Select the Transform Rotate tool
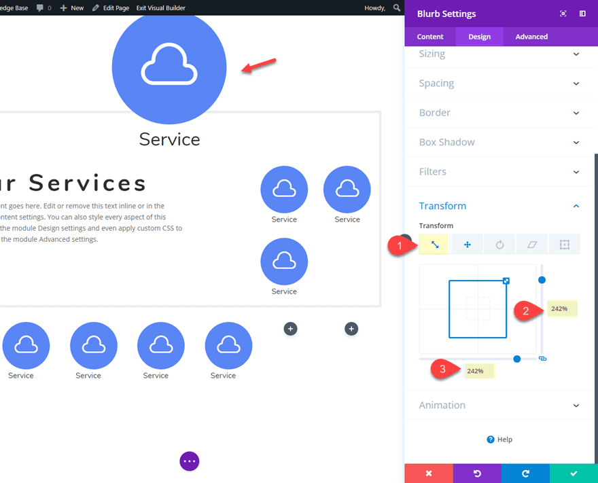This screenshot has height=483, width=598. 499,244
